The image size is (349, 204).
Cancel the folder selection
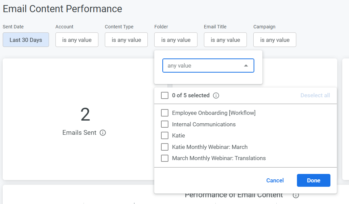(x=275, y=180)
